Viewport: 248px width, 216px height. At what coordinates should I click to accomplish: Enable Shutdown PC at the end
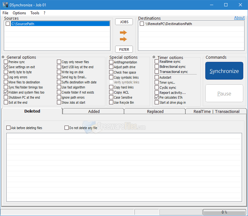point(6,97)
